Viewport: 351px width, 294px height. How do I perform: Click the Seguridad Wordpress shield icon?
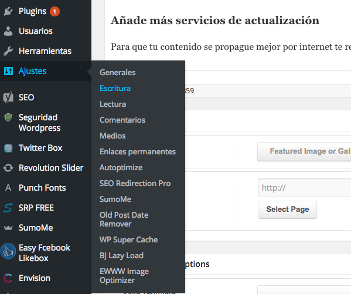point(8,117)
